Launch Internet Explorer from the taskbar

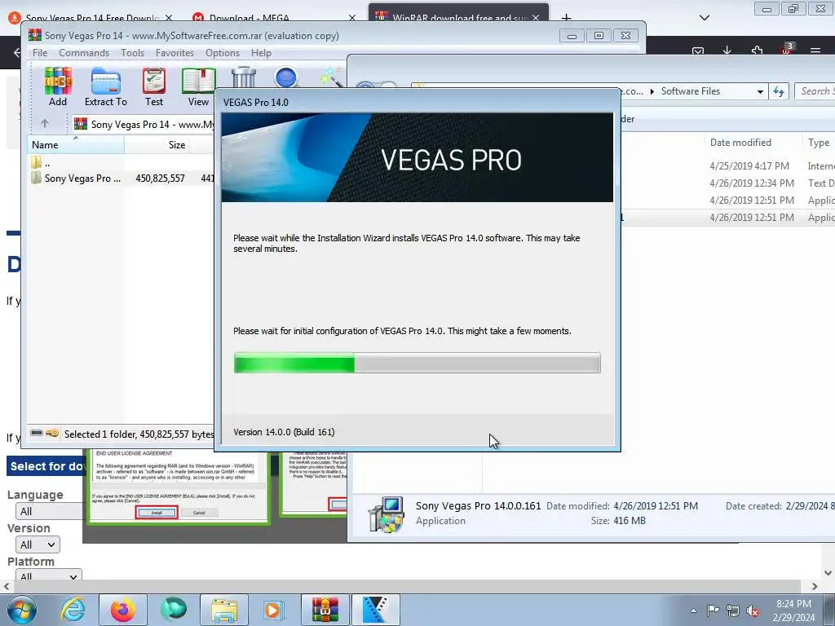(73, 610)
